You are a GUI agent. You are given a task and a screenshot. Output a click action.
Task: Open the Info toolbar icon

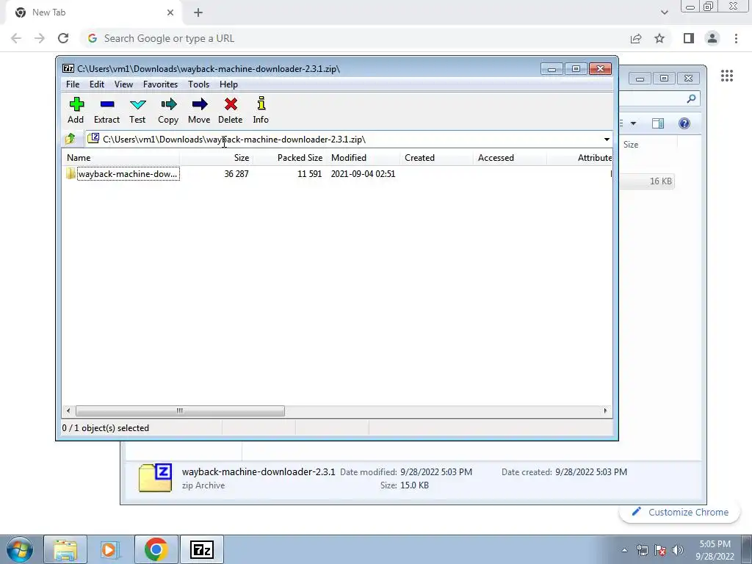(261, 110)
